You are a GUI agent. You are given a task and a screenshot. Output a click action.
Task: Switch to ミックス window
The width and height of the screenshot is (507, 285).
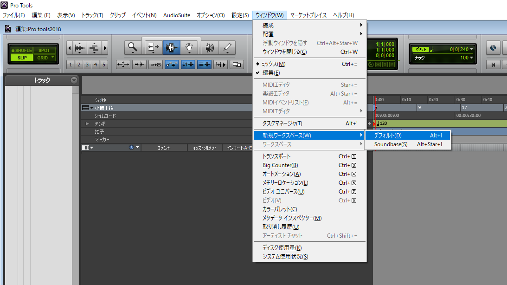tap(310, 64)
